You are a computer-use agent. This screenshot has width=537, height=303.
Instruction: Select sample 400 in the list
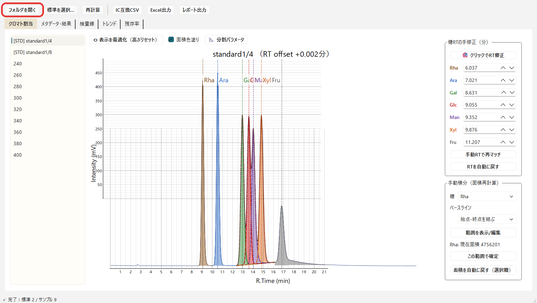(48, 155)
